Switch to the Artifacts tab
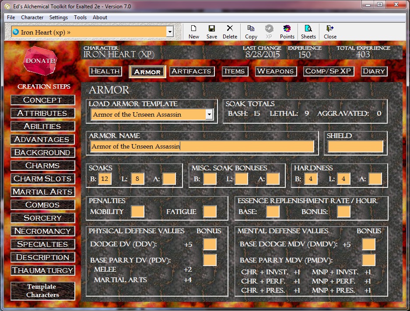The height and width of the screenshot is (311, 410). (192, 71)
